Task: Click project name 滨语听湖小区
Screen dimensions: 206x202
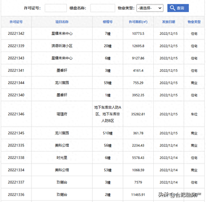Action: (62, 46)
